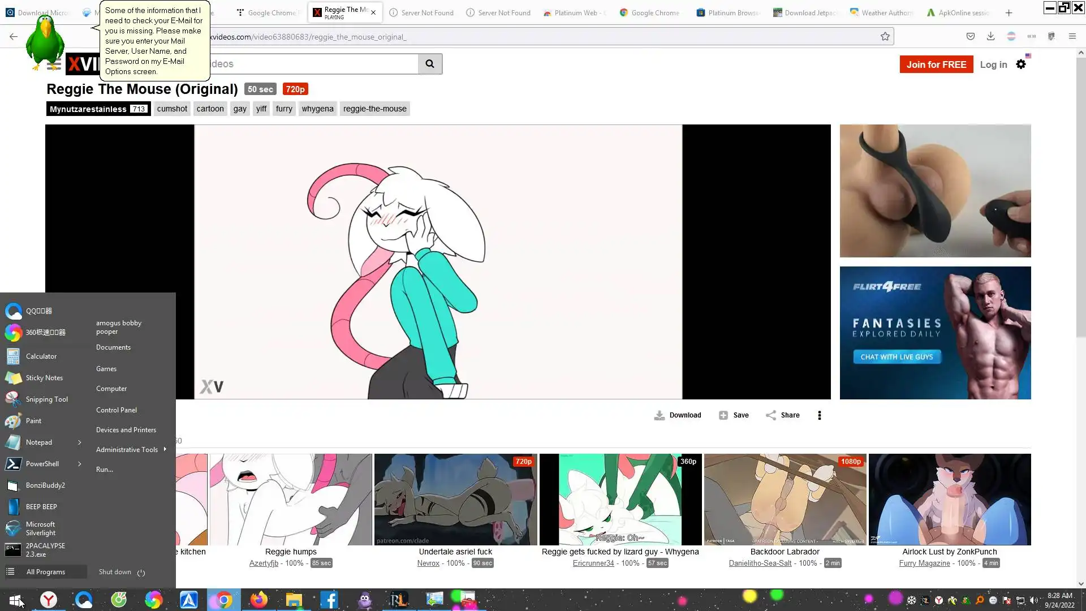Screen dimensions: 1086x611
Task: Click the bookmark star in address bar
Action: click(885, 37)
